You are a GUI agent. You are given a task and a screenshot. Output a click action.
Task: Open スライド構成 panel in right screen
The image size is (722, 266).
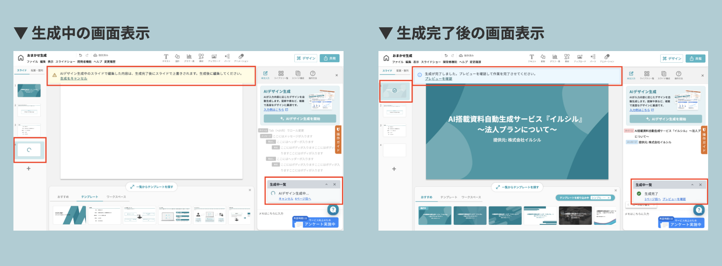[x=664, y=75]
